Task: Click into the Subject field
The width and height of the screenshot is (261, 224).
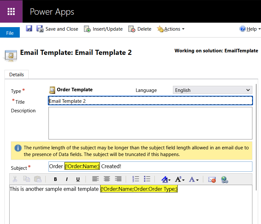Action: pyautogui.click(x=150, y=167)
